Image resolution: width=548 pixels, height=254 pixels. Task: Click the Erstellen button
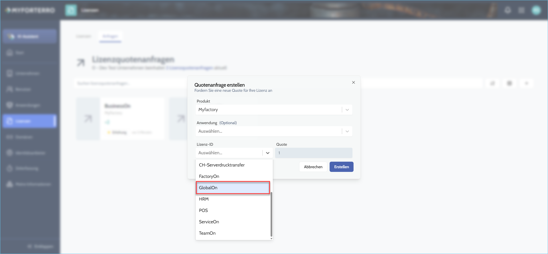(x=342, y=167)
